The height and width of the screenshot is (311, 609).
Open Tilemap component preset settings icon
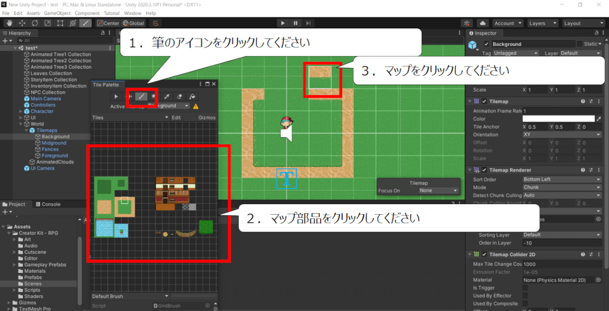(591, 101)
